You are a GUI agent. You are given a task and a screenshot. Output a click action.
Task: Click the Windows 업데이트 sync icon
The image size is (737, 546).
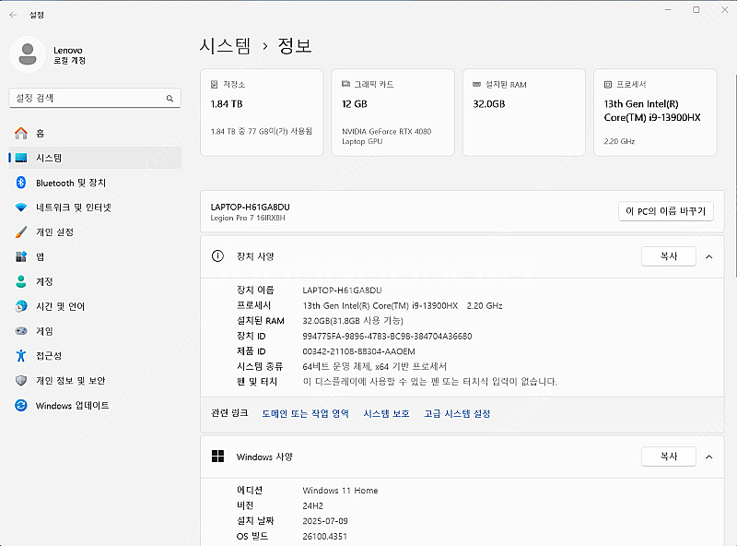tap(20, 405)
